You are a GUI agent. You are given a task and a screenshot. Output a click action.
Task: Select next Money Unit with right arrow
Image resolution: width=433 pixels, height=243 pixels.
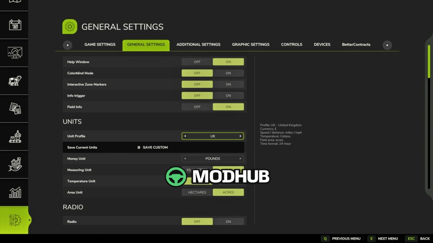[241, 159]
